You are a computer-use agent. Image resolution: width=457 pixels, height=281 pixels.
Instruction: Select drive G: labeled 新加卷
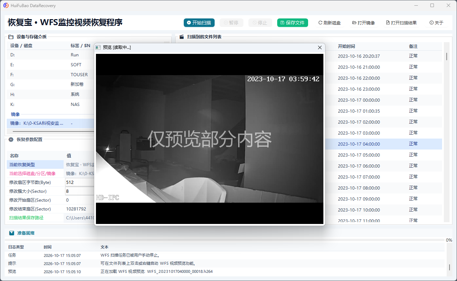coord(50,85)
